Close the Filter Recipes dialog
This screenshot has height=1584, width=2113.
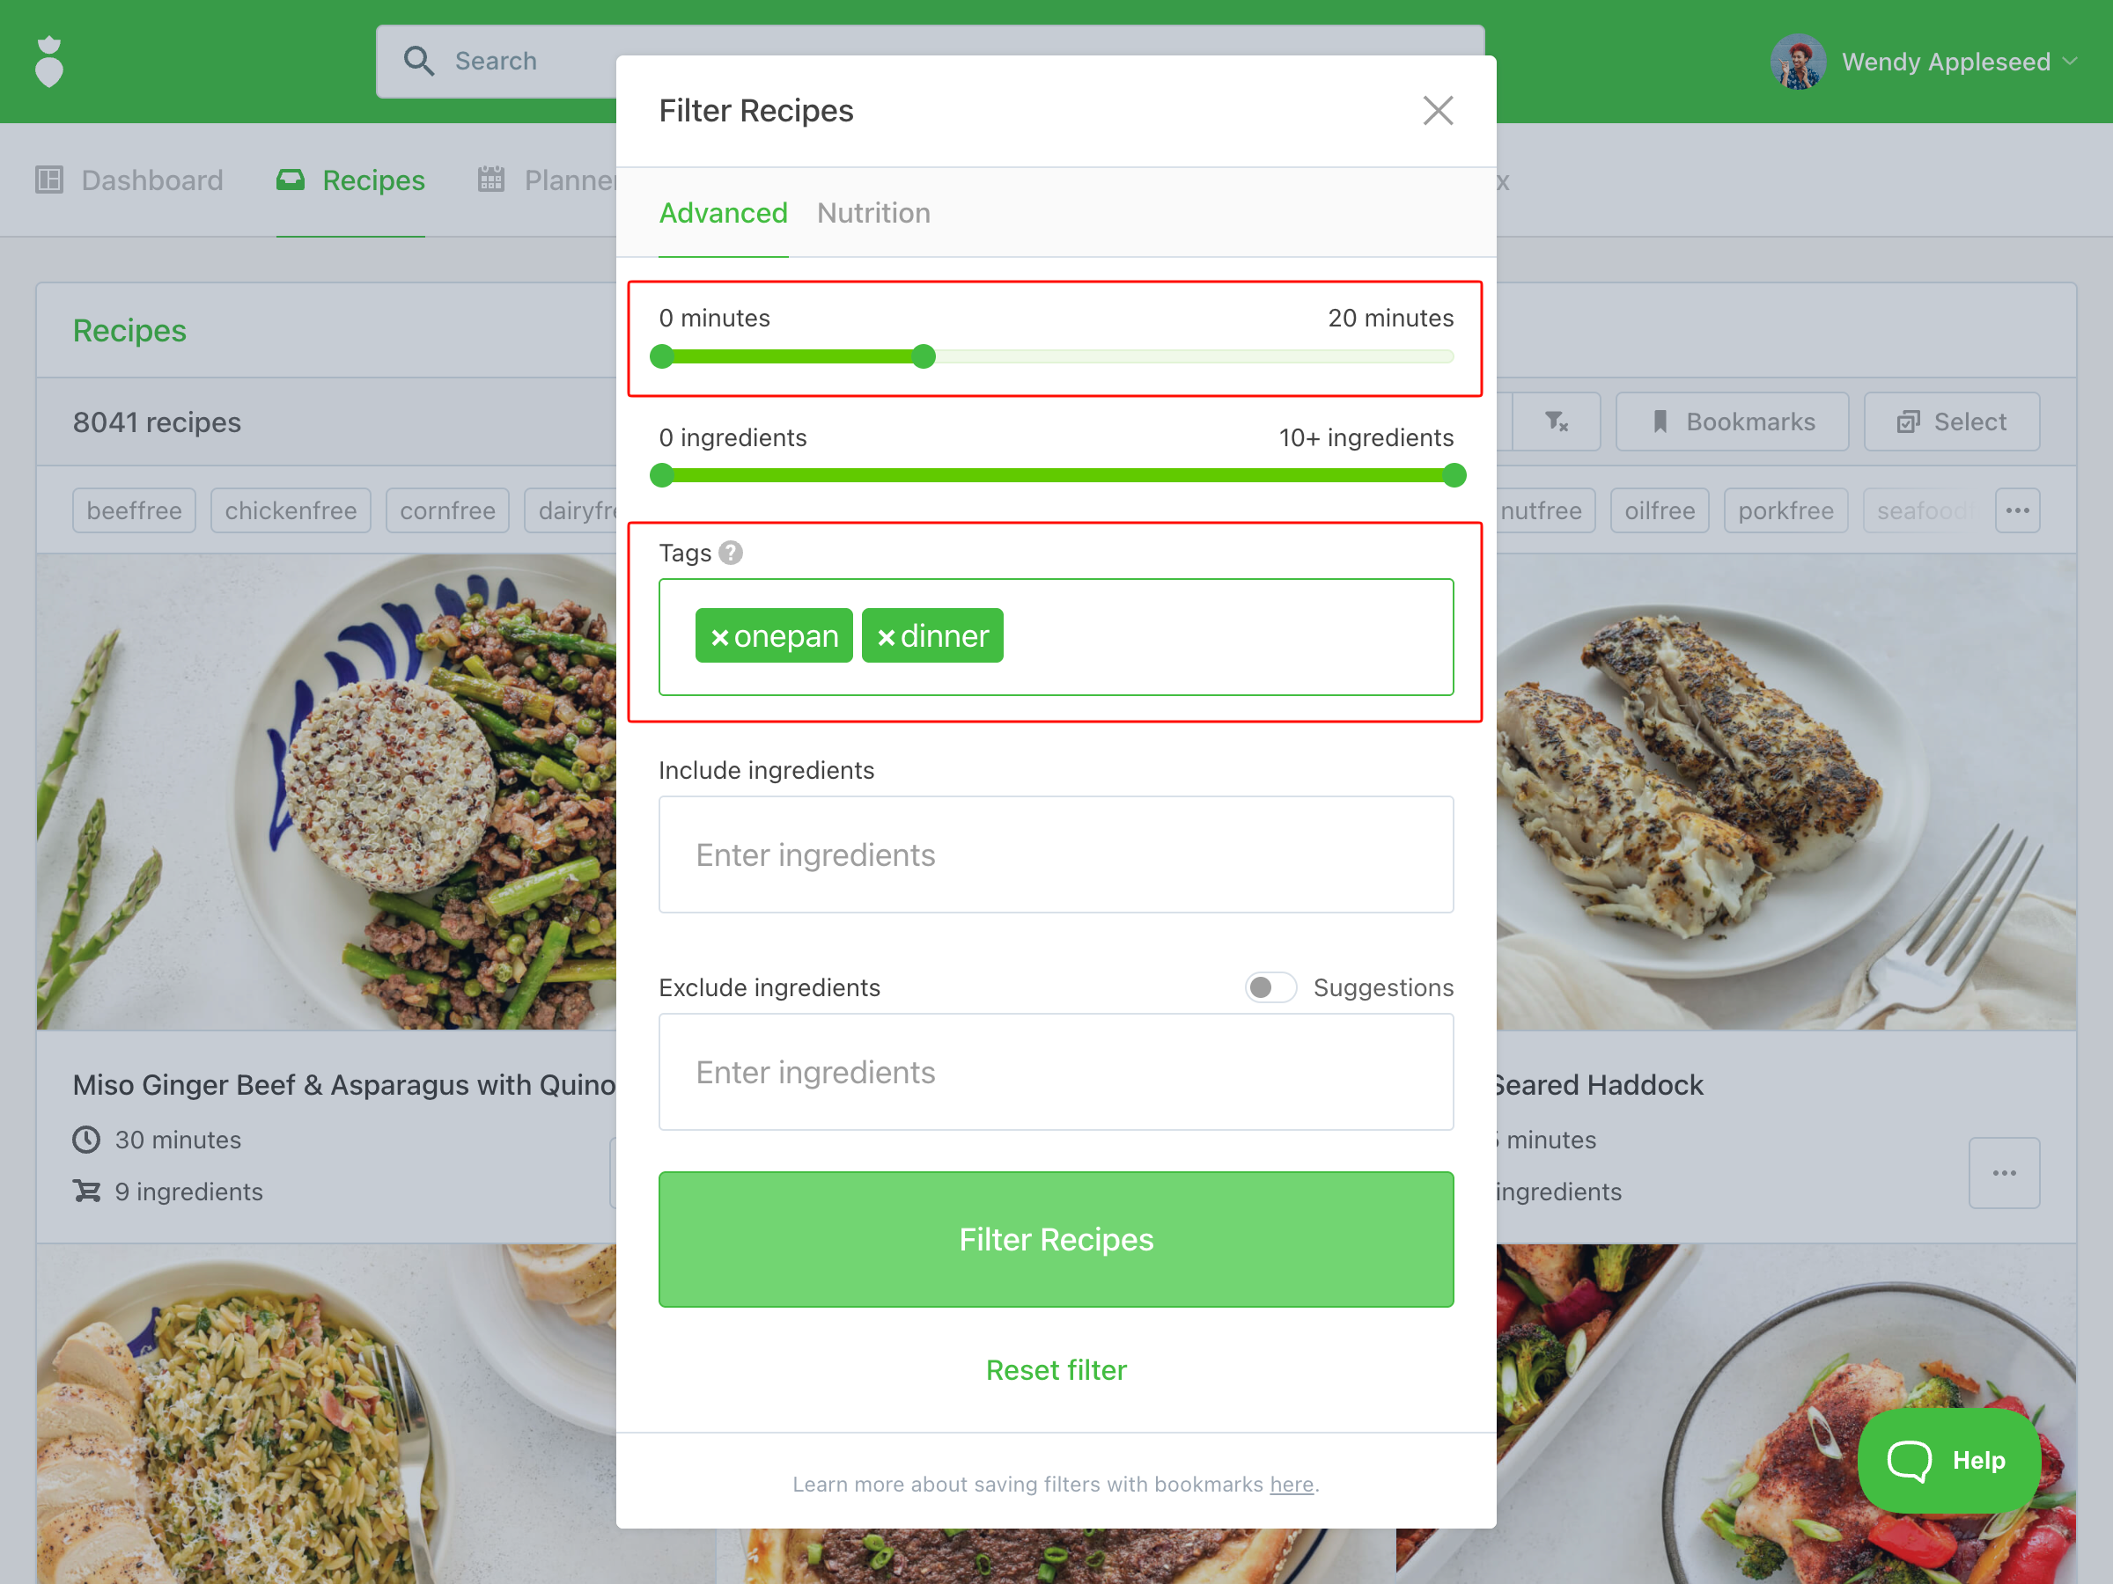click(x=1438, y=111)
